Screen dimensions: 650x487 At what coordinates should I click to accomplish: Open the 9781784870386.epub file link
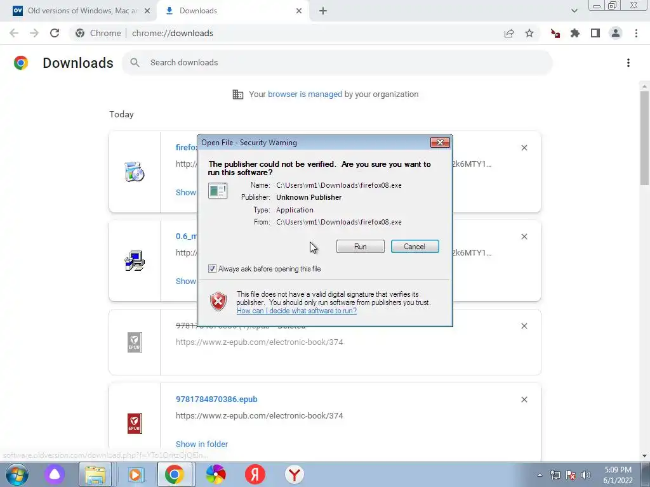216,399
